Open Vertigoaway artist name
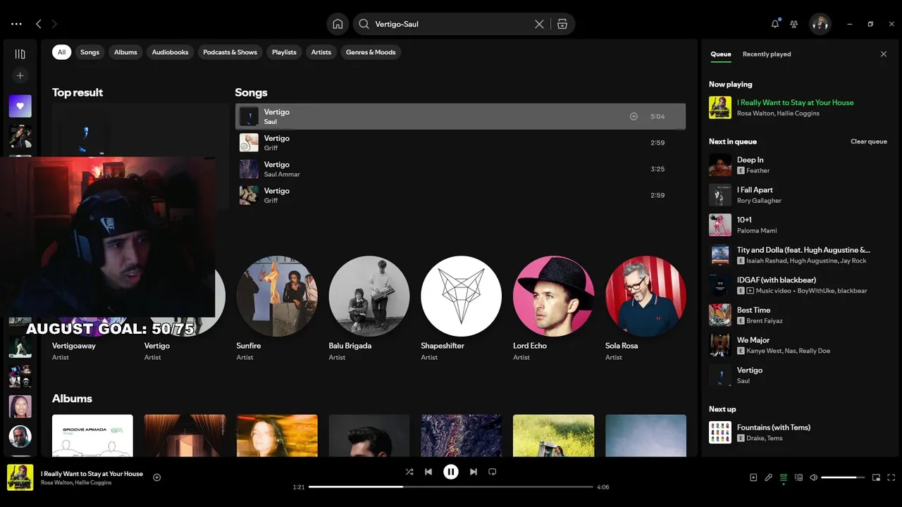 tap(74, 346)
